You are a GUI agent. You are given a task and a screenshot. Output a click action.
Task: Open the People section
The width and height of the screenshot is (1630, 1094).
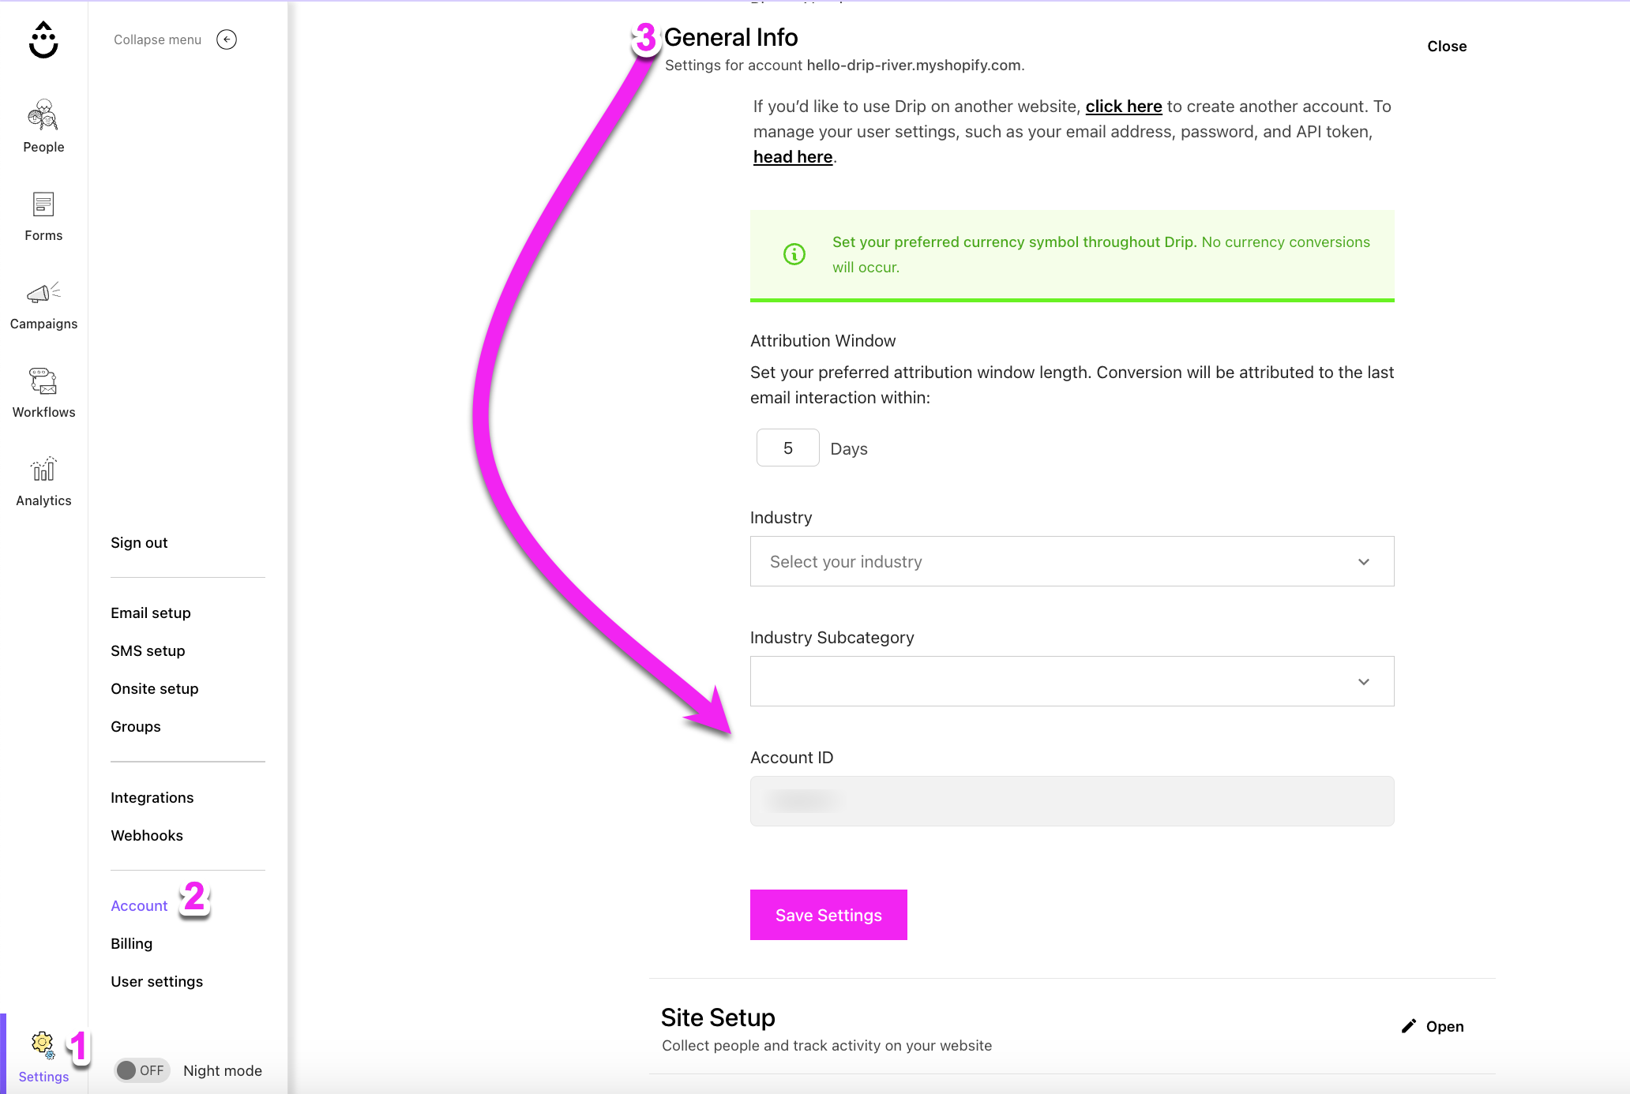43,126
